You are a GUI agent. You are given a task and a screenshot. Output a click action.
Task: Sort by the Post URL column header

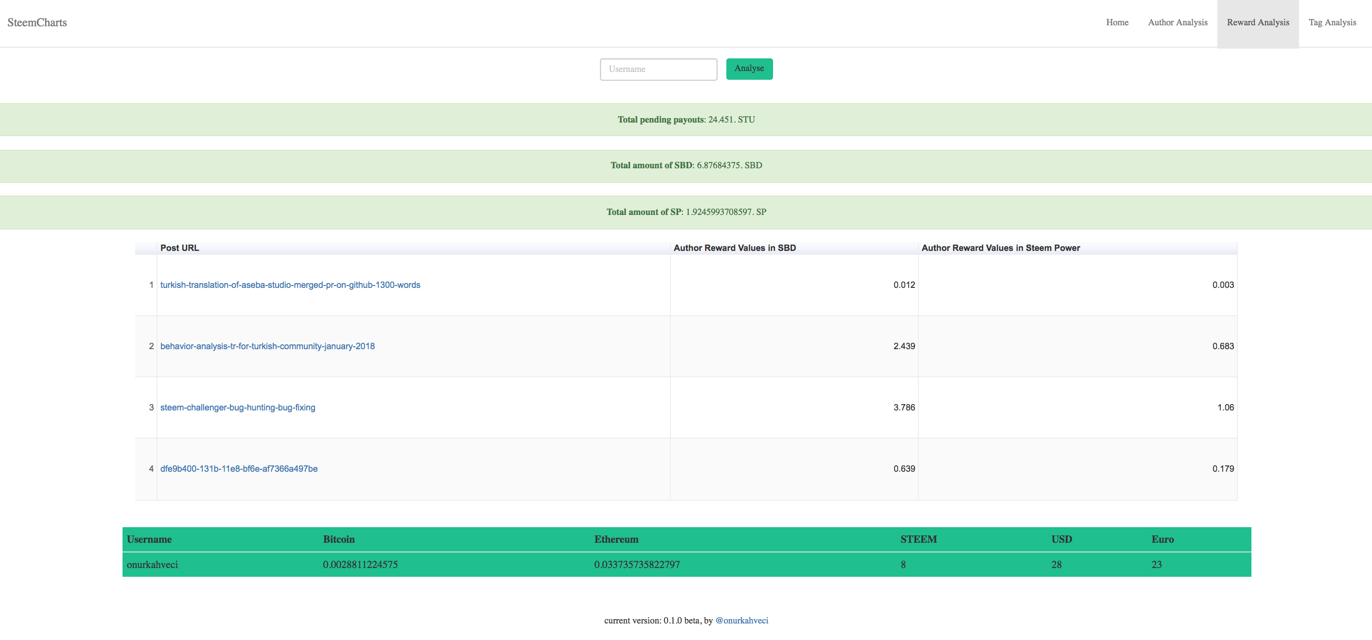click(x=413, y=248)
